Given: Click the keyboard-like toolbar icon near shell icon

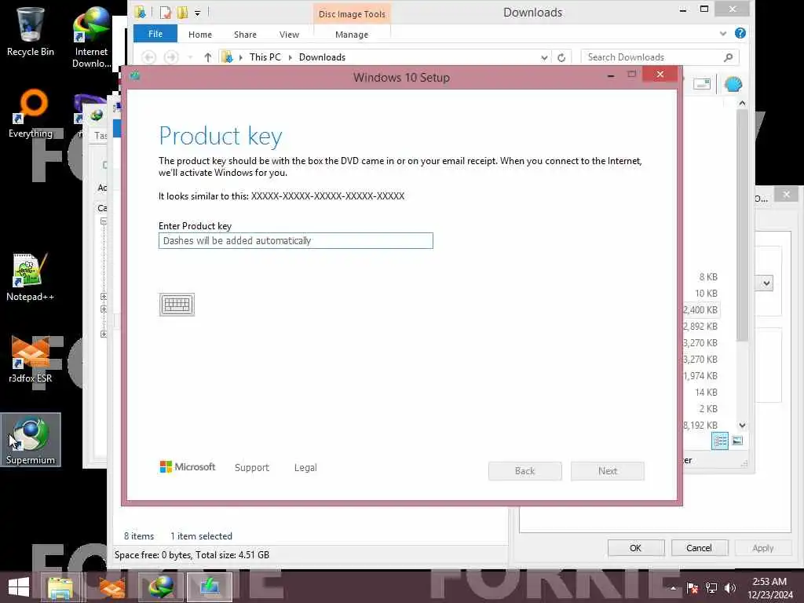Looking at the screenshot, I should point(701,84).
